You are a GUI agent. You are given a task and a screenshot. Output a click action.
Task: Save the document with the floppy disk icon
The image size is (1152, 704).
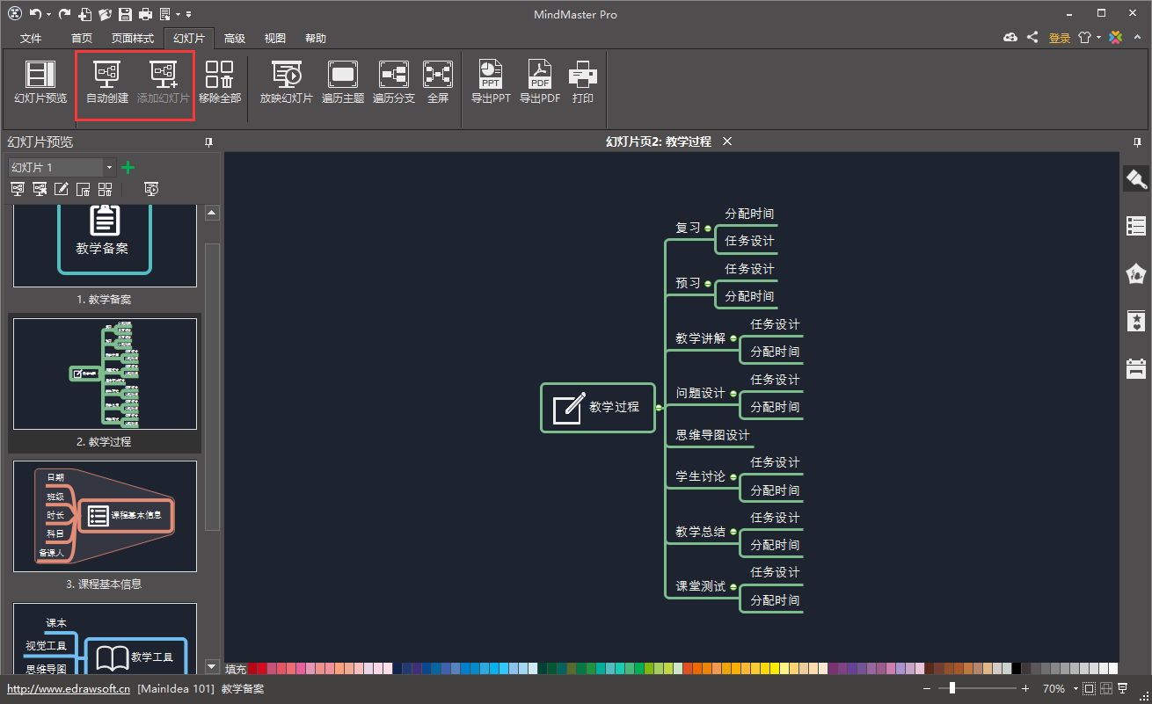pyautogui.click(x=125, y=14)
